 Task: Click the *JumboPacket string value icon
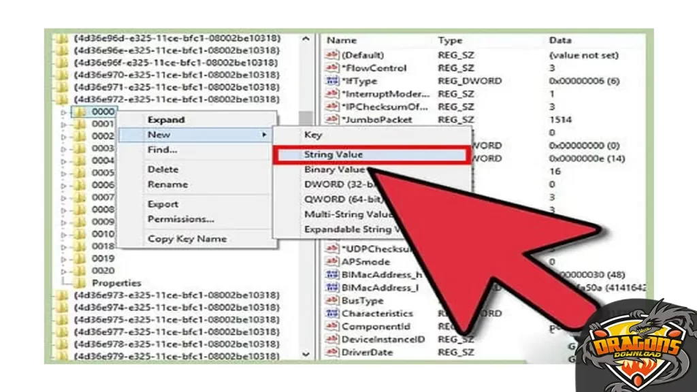[x=331, y=119]
